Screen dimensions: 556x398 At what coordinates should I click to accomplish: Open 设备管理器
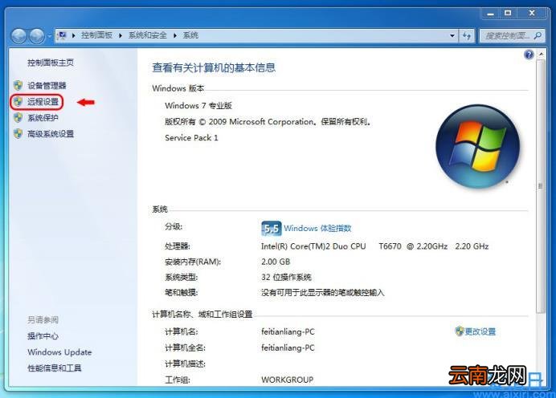point(47,85)
